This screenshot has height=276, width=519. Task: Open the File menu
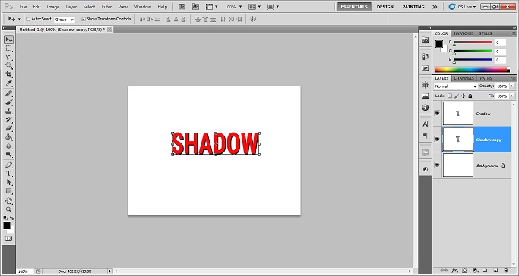click(23, 7)
